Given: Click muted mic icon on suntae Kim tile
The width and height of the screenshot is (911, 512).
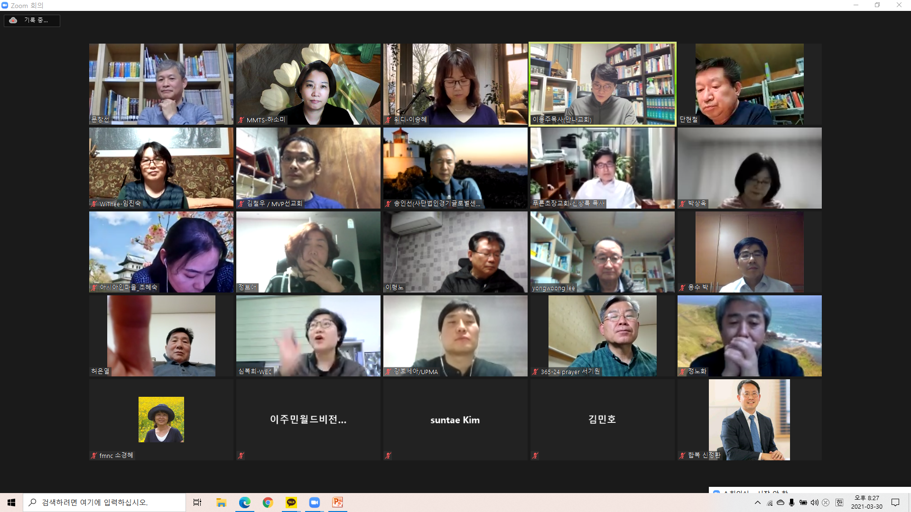Looking at the screenshot, I should click(x=388, y=456).
